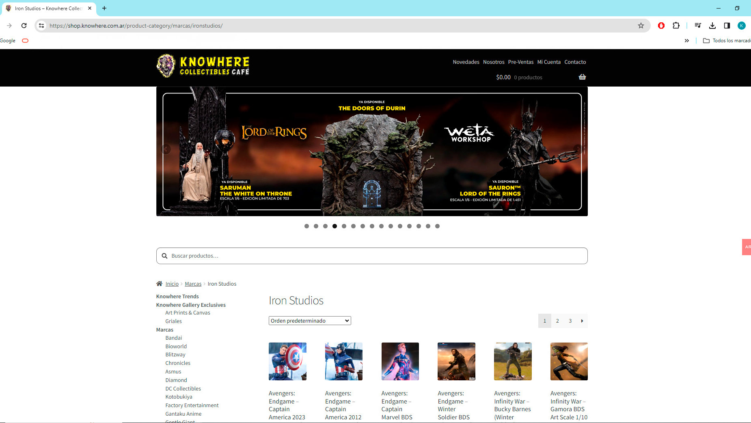Viewport: 751px width, 423px height.
Task: Open Pre-Ventas menu item
Action: click(521, 62)
